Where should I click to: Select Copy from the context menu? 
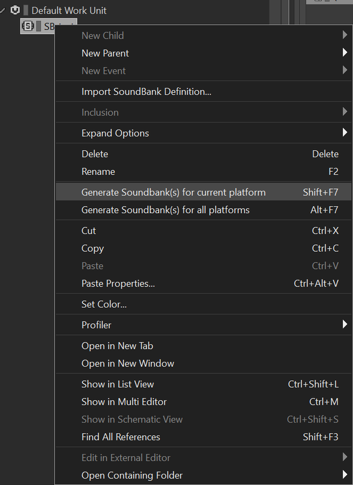pos(92,248)
